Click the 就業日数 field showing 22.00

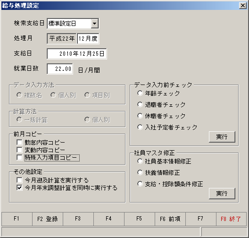[x=60, y=69]
